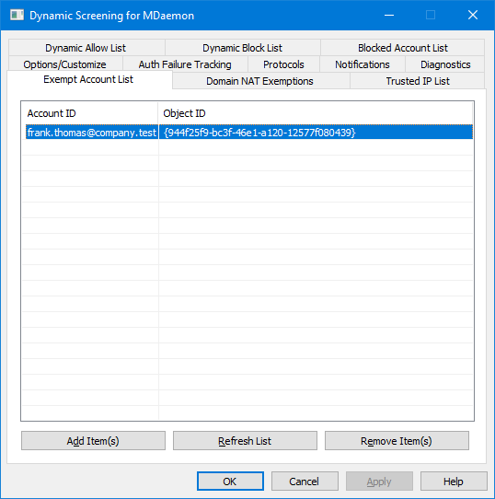Select the frank.thomas@company.test row
This screenshot has height=499, width=495.
tap(249, 132)
